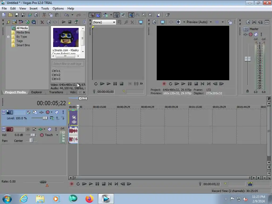The height and width of the screenshot is (204, 272).
Task: Toggle Automatic Crossfades in the main toolbar
Action: (x=98, y=15)
